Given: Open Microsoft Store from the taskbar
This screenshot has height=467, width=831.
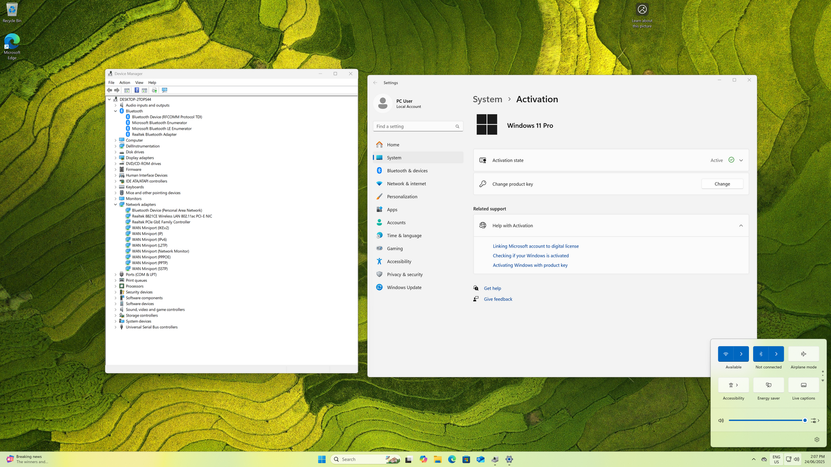Looking at the screenshot, I should [466, 459].
